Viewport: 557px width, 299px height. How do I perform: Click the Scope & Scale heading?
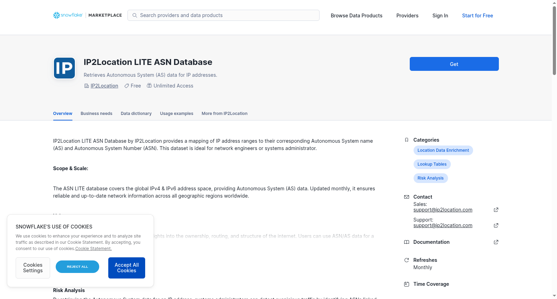71,168
